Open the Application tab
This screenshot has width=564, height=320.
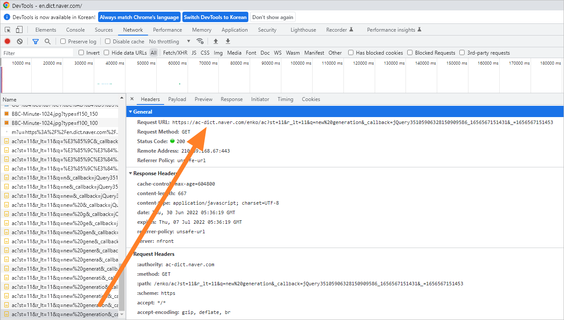234,30
